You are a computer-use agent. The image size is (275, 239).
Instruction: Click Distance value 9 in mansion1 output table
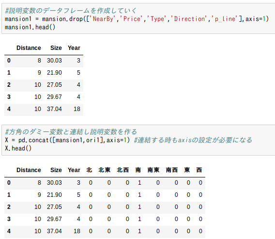[39, 73]
